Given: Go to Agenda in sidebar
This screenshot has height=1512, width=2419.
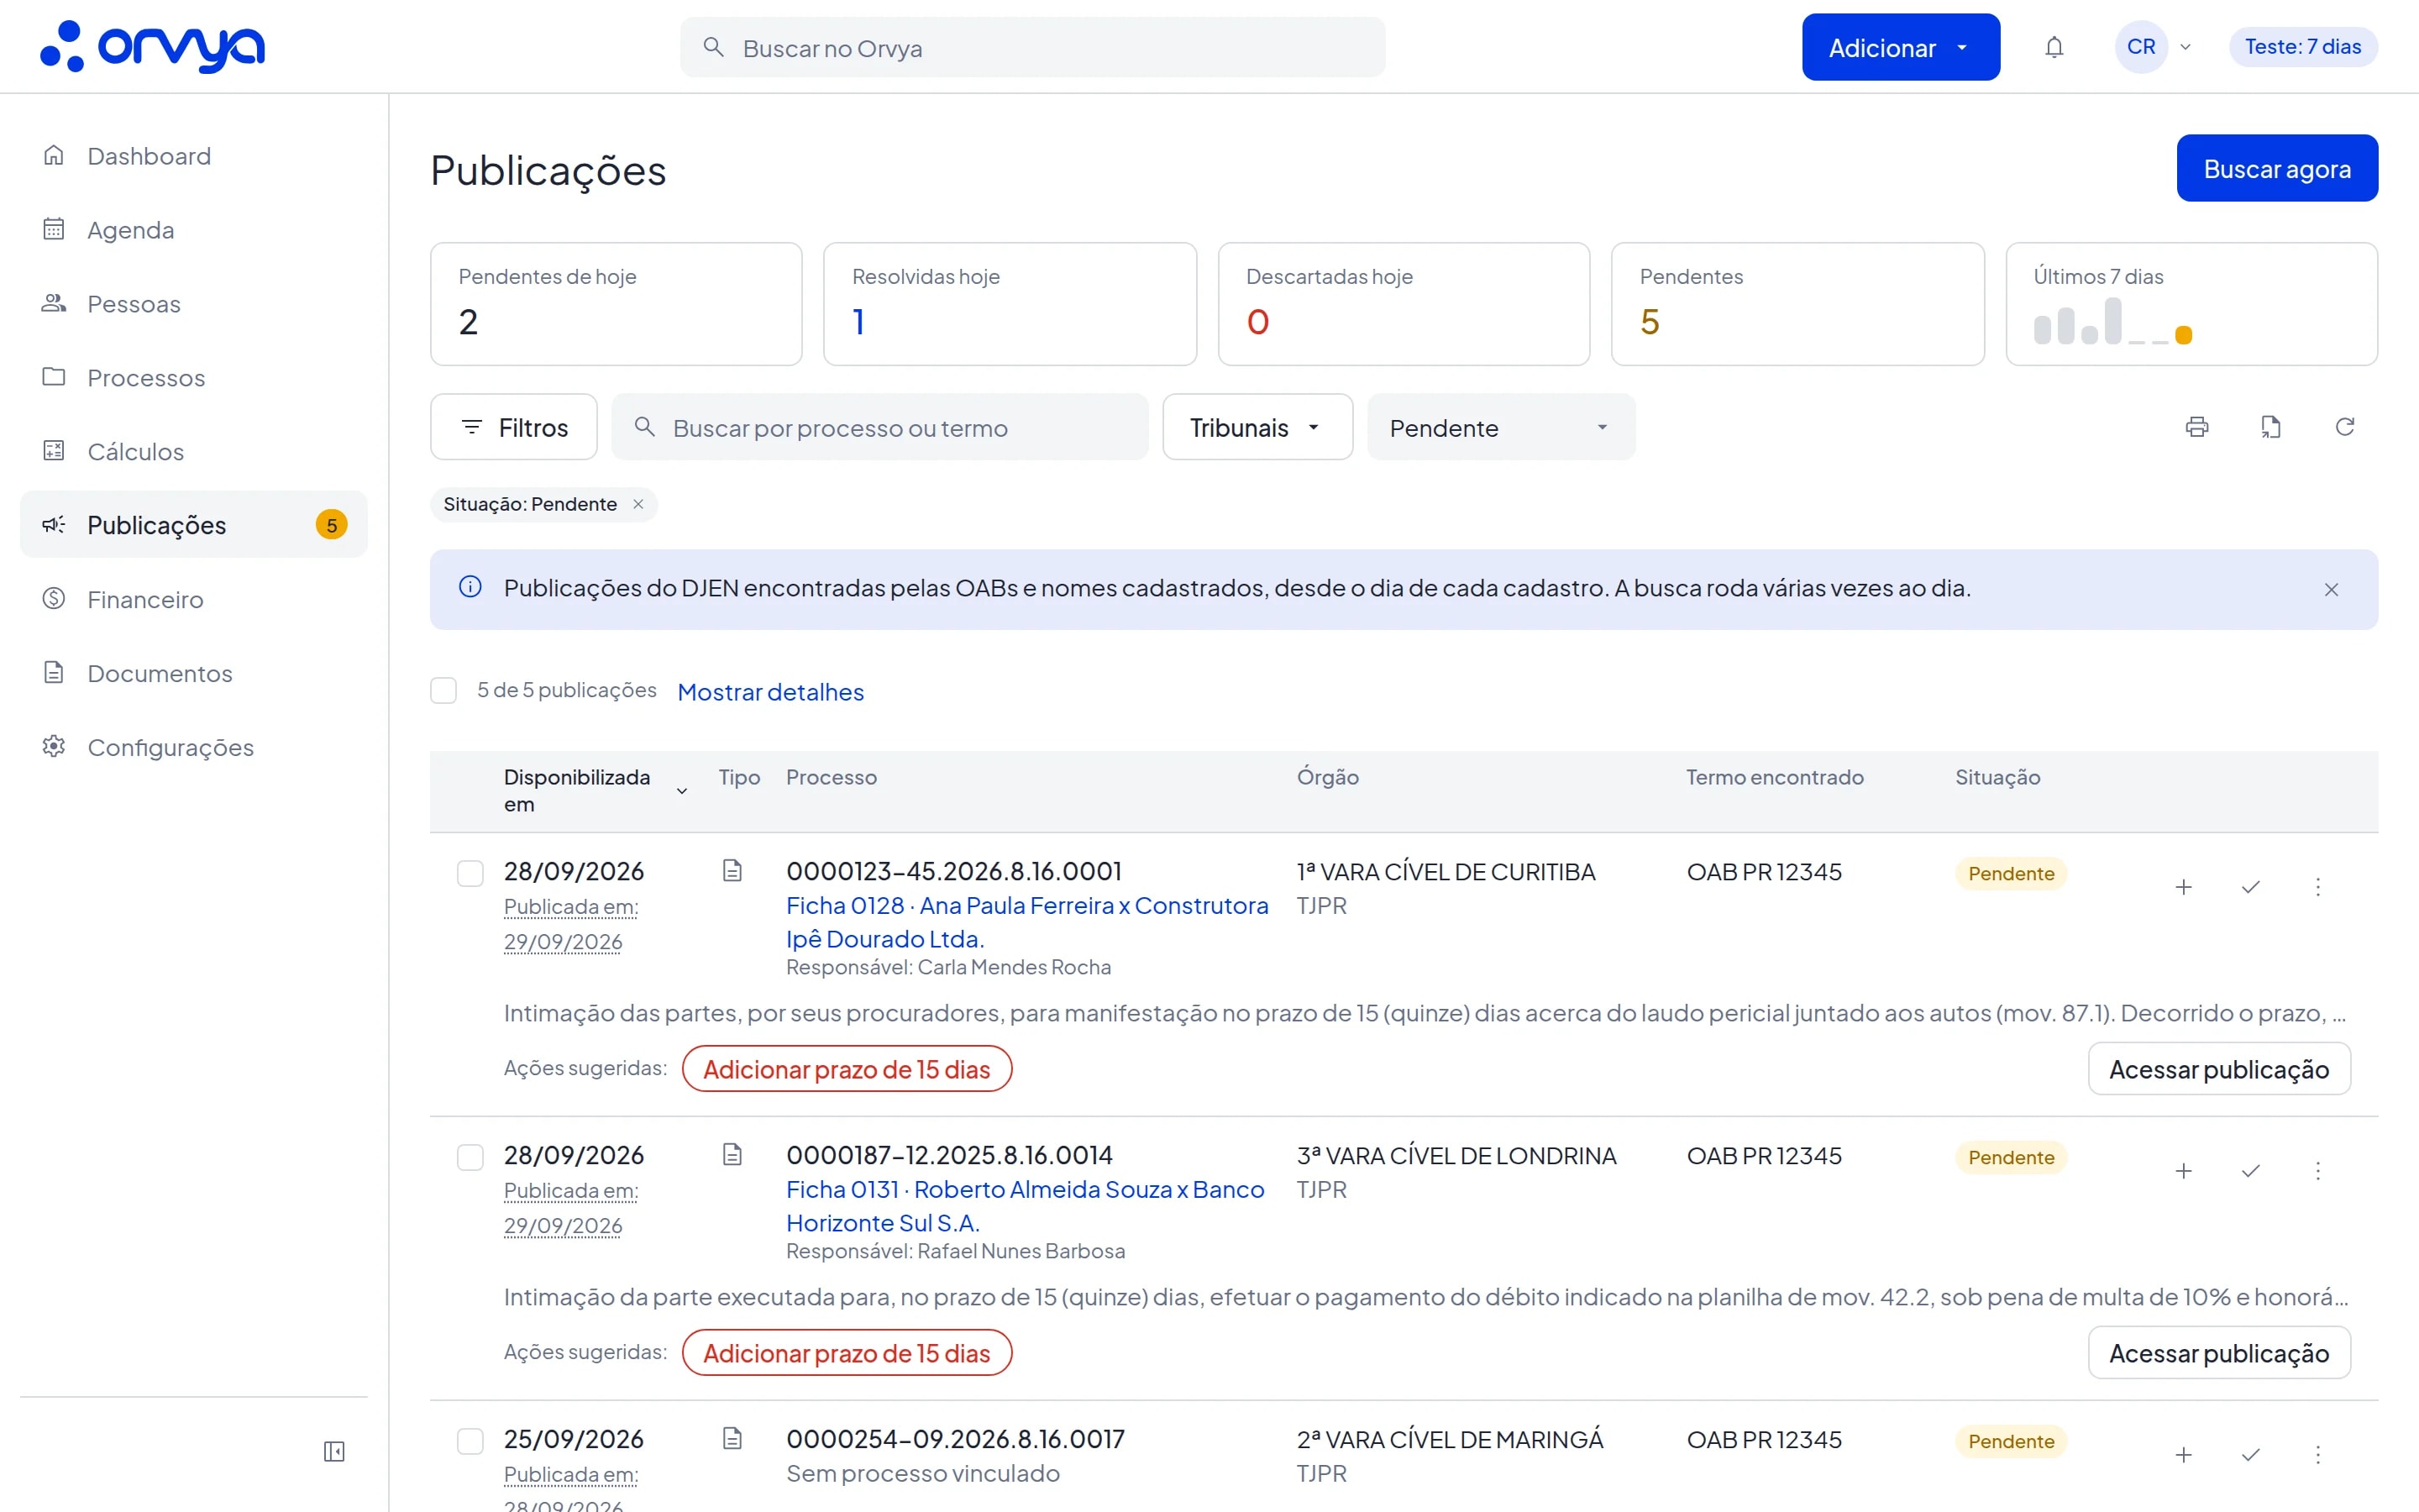Looking at the screenshot, I should 194,230.
